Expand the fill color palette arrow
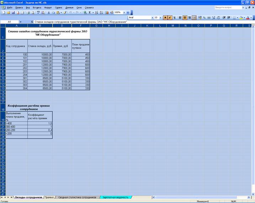 click(244, 17)
